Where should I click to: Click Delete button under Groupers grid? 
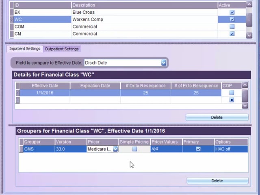[x=217, y=180]
